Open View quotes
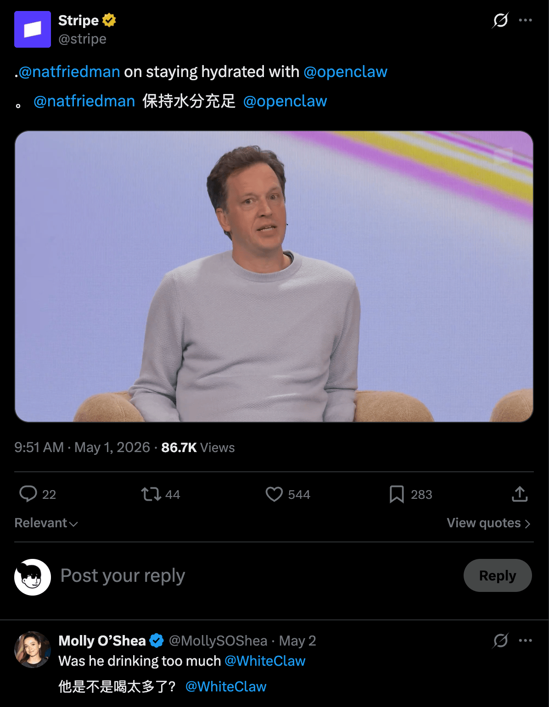Viewport: 549px width, 707px height. point(489,523)
